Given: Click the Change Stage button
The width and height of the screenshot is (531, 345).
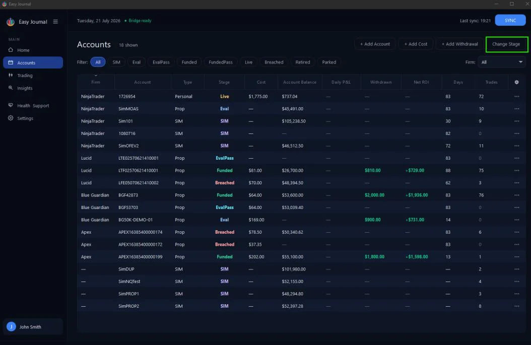Looking at the screenshot, I should point(506,44).
